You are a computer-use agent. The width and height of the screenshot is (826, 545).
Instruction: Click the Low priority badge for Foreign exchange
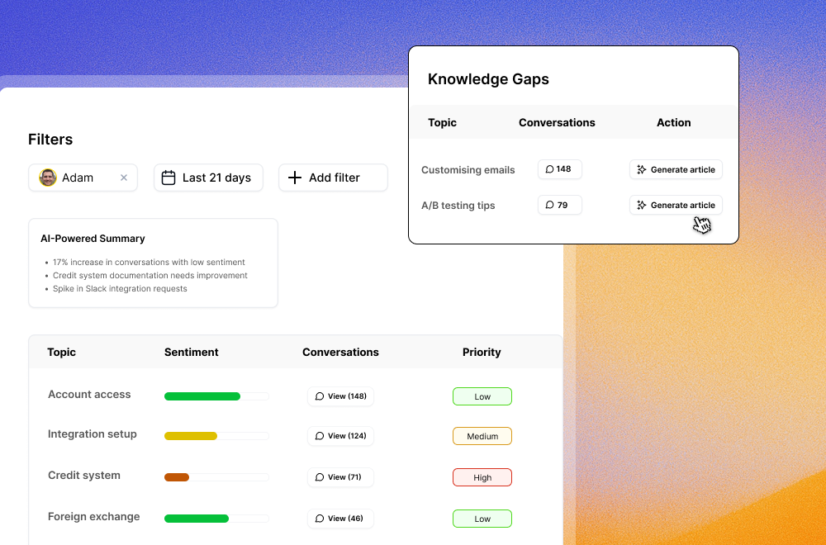482,518
